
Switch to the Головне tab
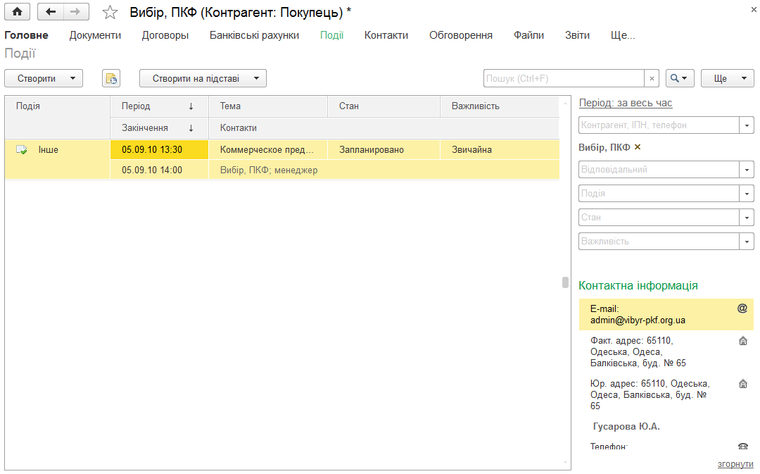pyautogui.click(x=26, y=35)
